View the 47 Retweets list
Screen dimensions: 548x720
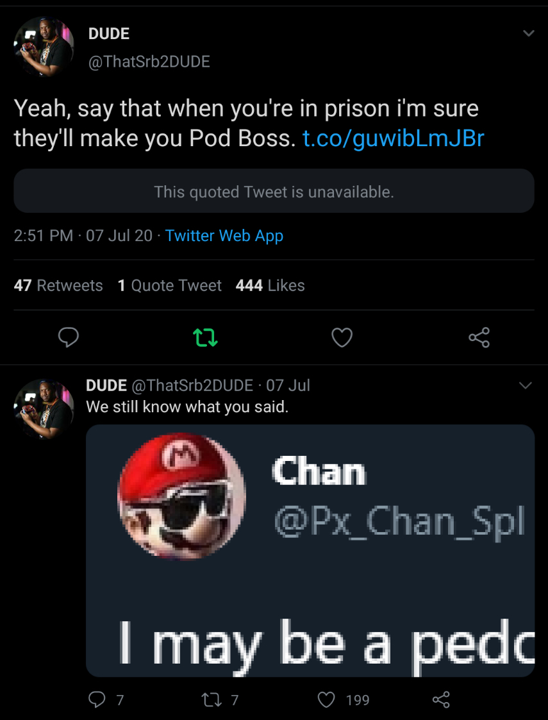(x=58, y=285)
